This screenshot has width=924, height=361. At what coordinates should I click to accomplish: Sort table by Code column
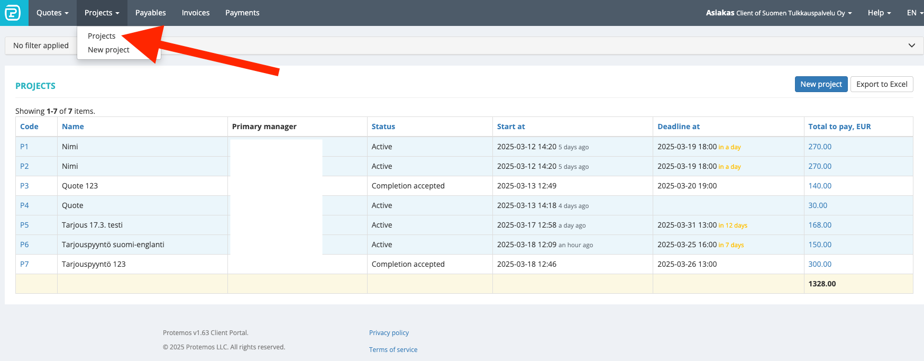(29, 127)
